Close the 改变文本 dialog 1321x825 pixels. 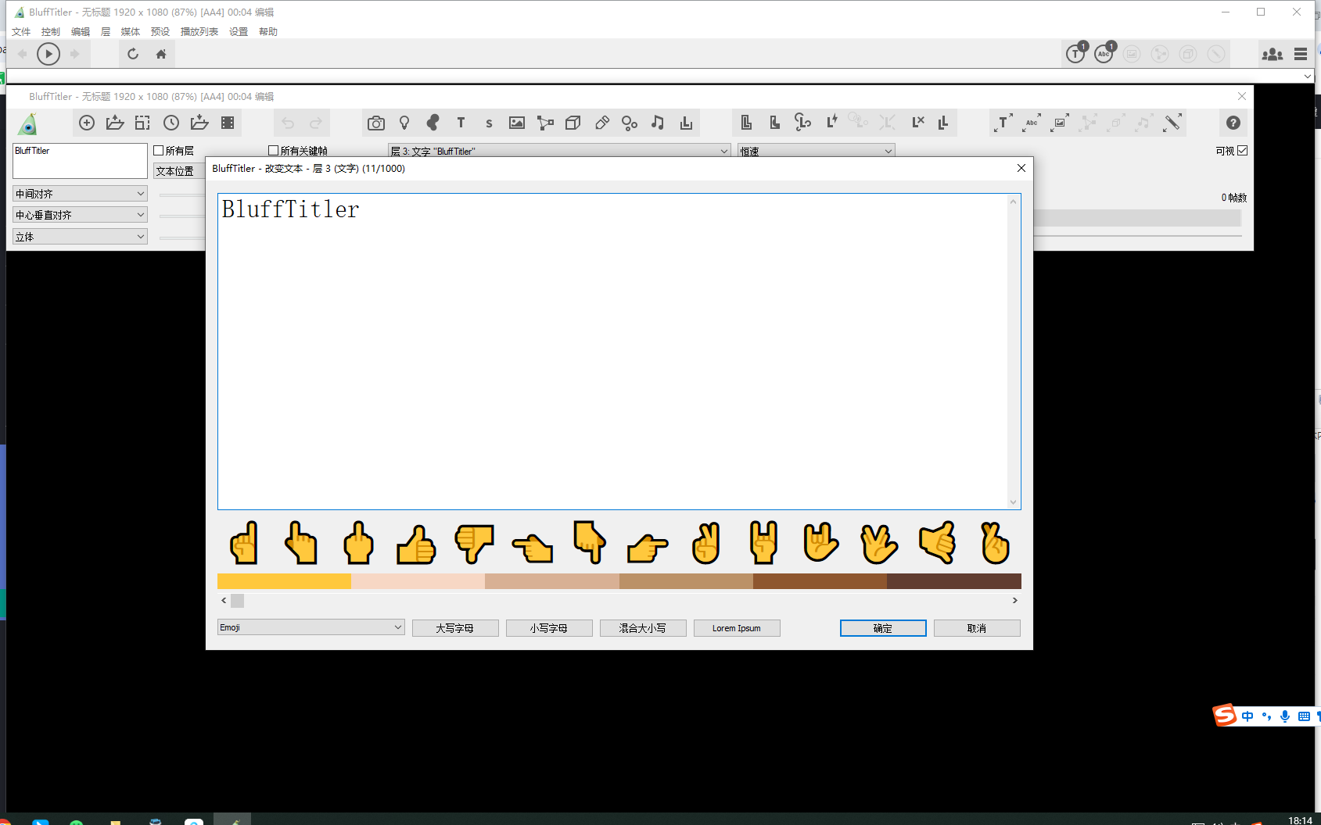click(1021, 168)
